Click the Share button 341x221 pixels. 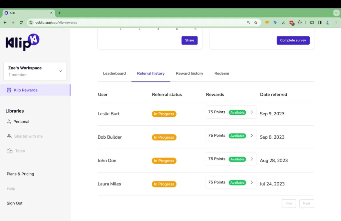[189, 40]
